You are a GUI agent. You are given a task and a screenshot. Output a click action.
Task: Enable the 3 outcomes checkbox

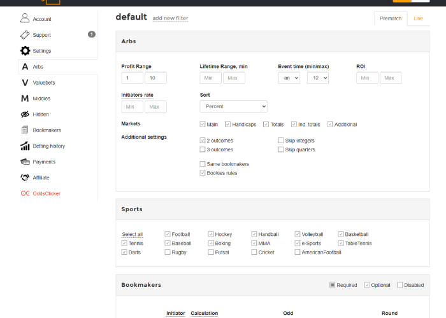(203, 149)
